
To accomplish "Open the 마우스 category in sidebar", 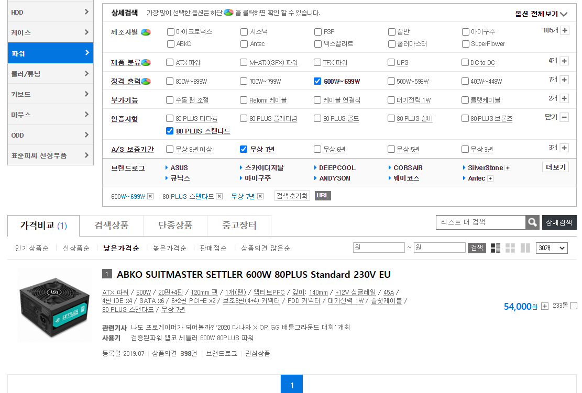I will pyautogui.click(x=50, y=115).
